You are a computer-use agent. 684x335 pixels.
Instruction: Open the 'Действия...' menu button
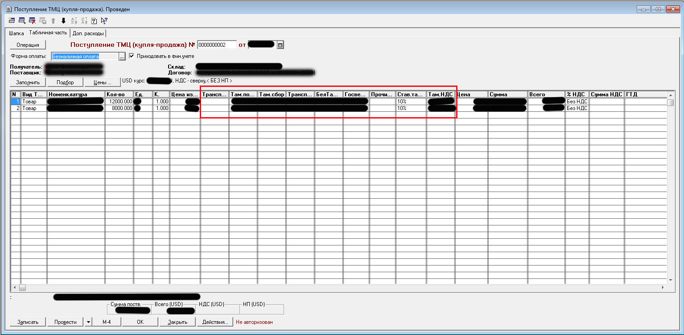[215, 322]
